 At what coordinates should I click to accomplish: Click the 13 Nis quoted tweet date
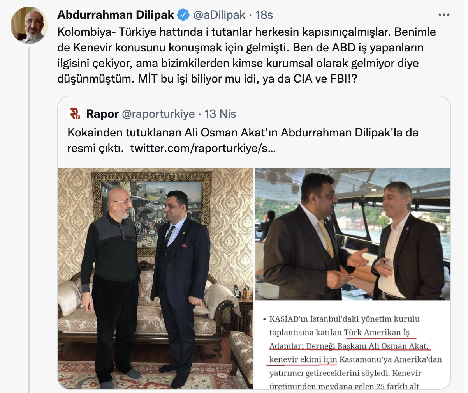220,114
